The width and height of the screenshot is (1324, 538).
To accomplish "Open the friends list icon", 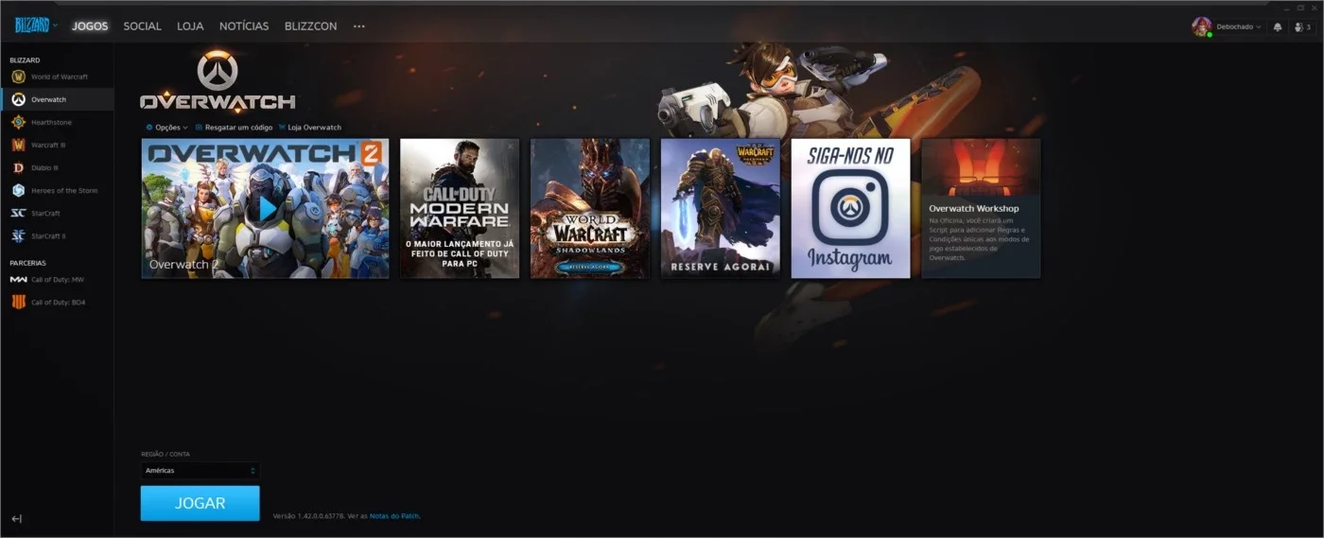I will (x=1301, y=26).
